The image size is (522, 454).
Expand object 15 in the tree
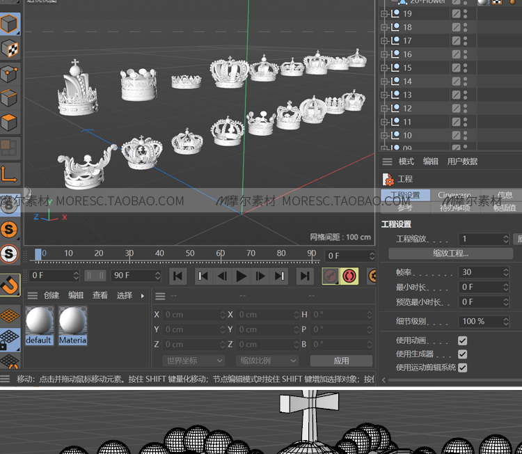point(384,68)
